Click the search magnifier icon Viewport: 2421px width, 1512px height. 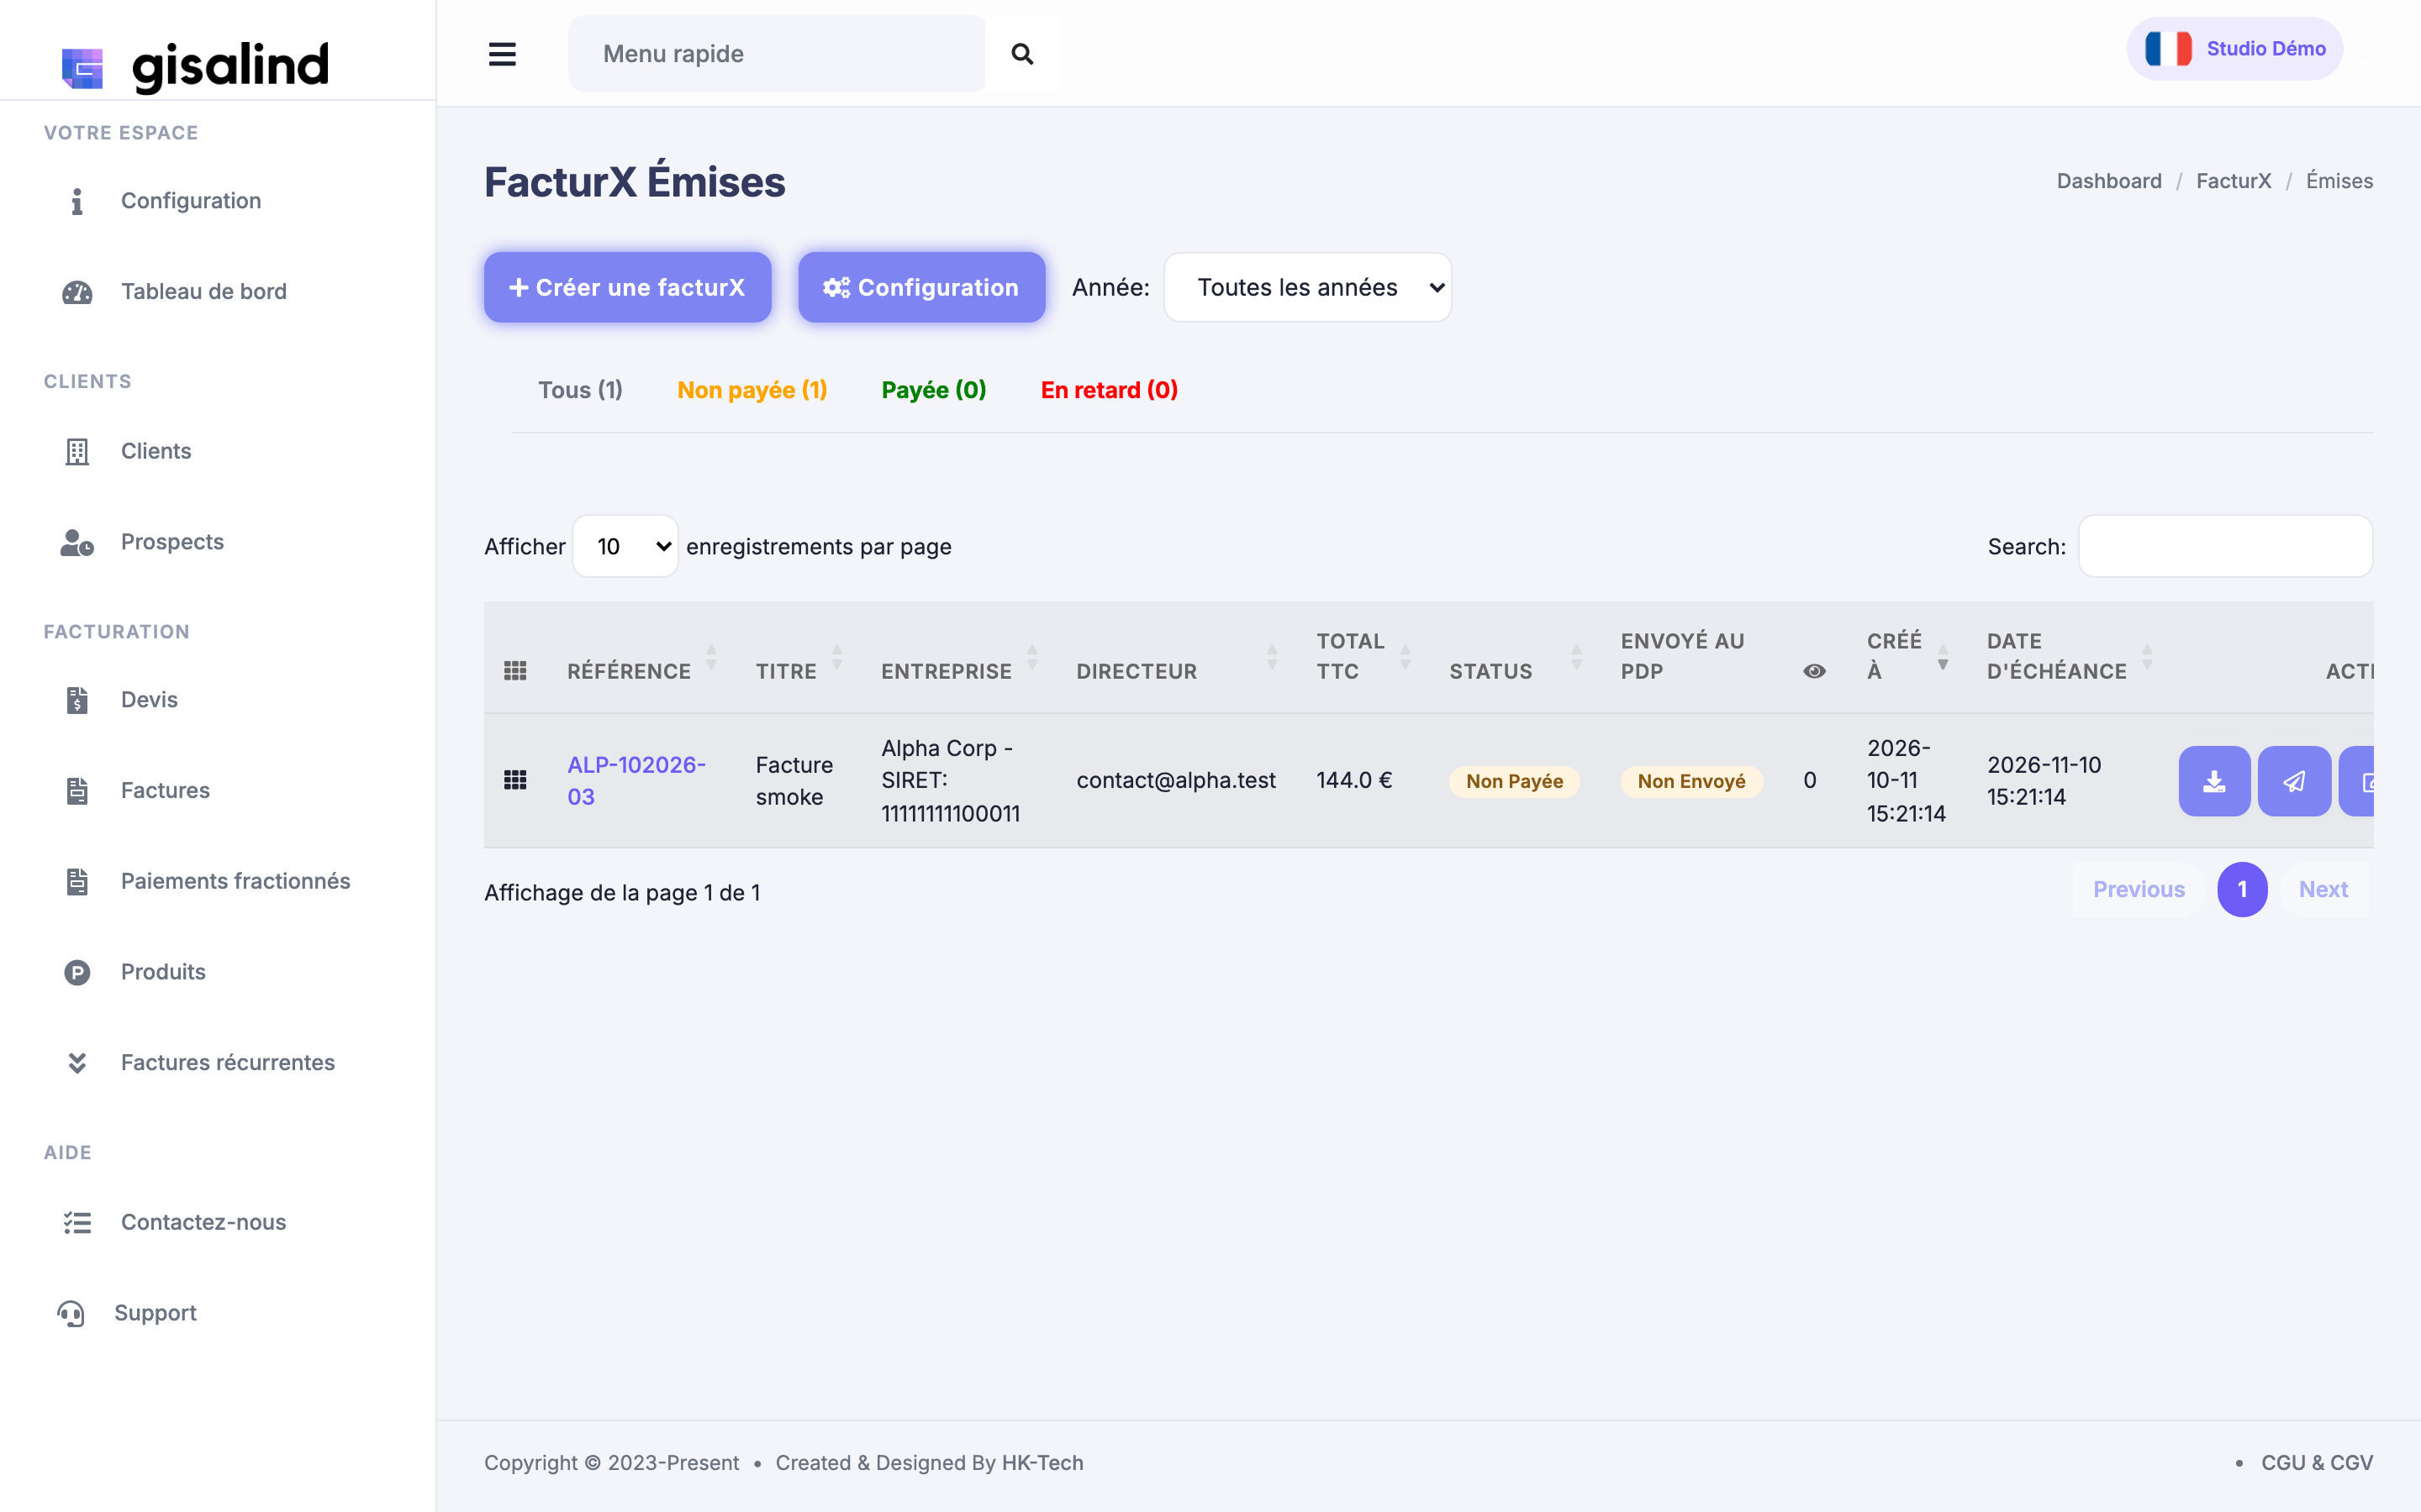[x=1021, y=54]
